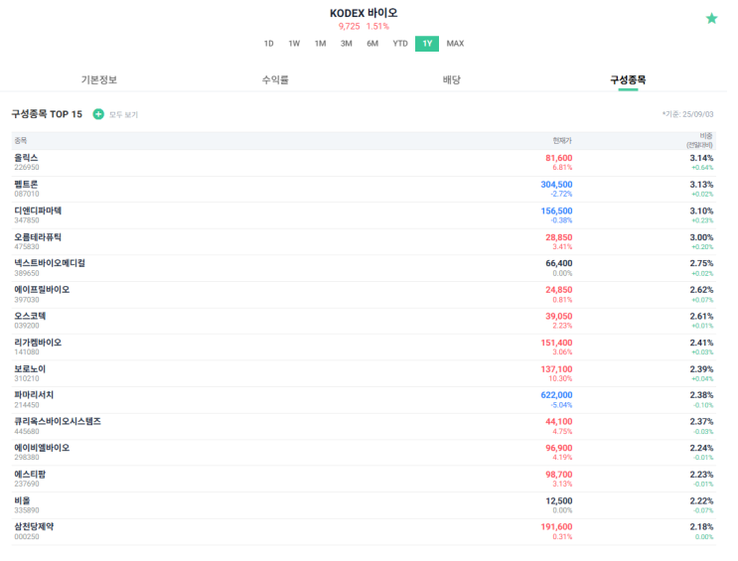Select the 1M period button

pos(320,44)
